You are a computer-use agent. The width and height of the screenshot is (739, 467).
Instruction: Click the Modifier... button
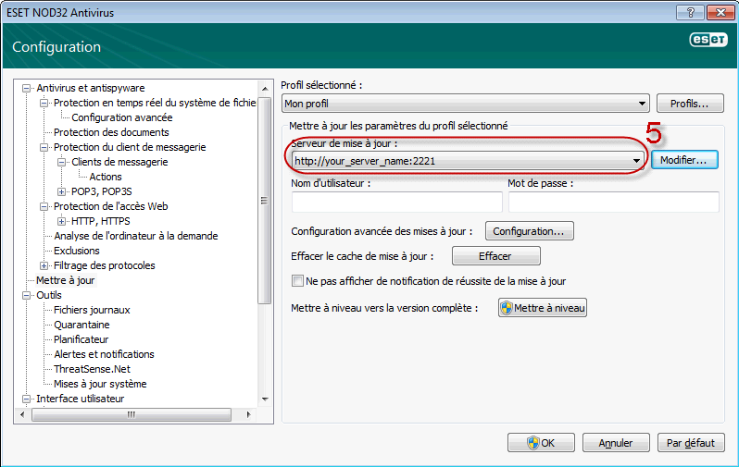pyautogui.click(x=683, y=160)
